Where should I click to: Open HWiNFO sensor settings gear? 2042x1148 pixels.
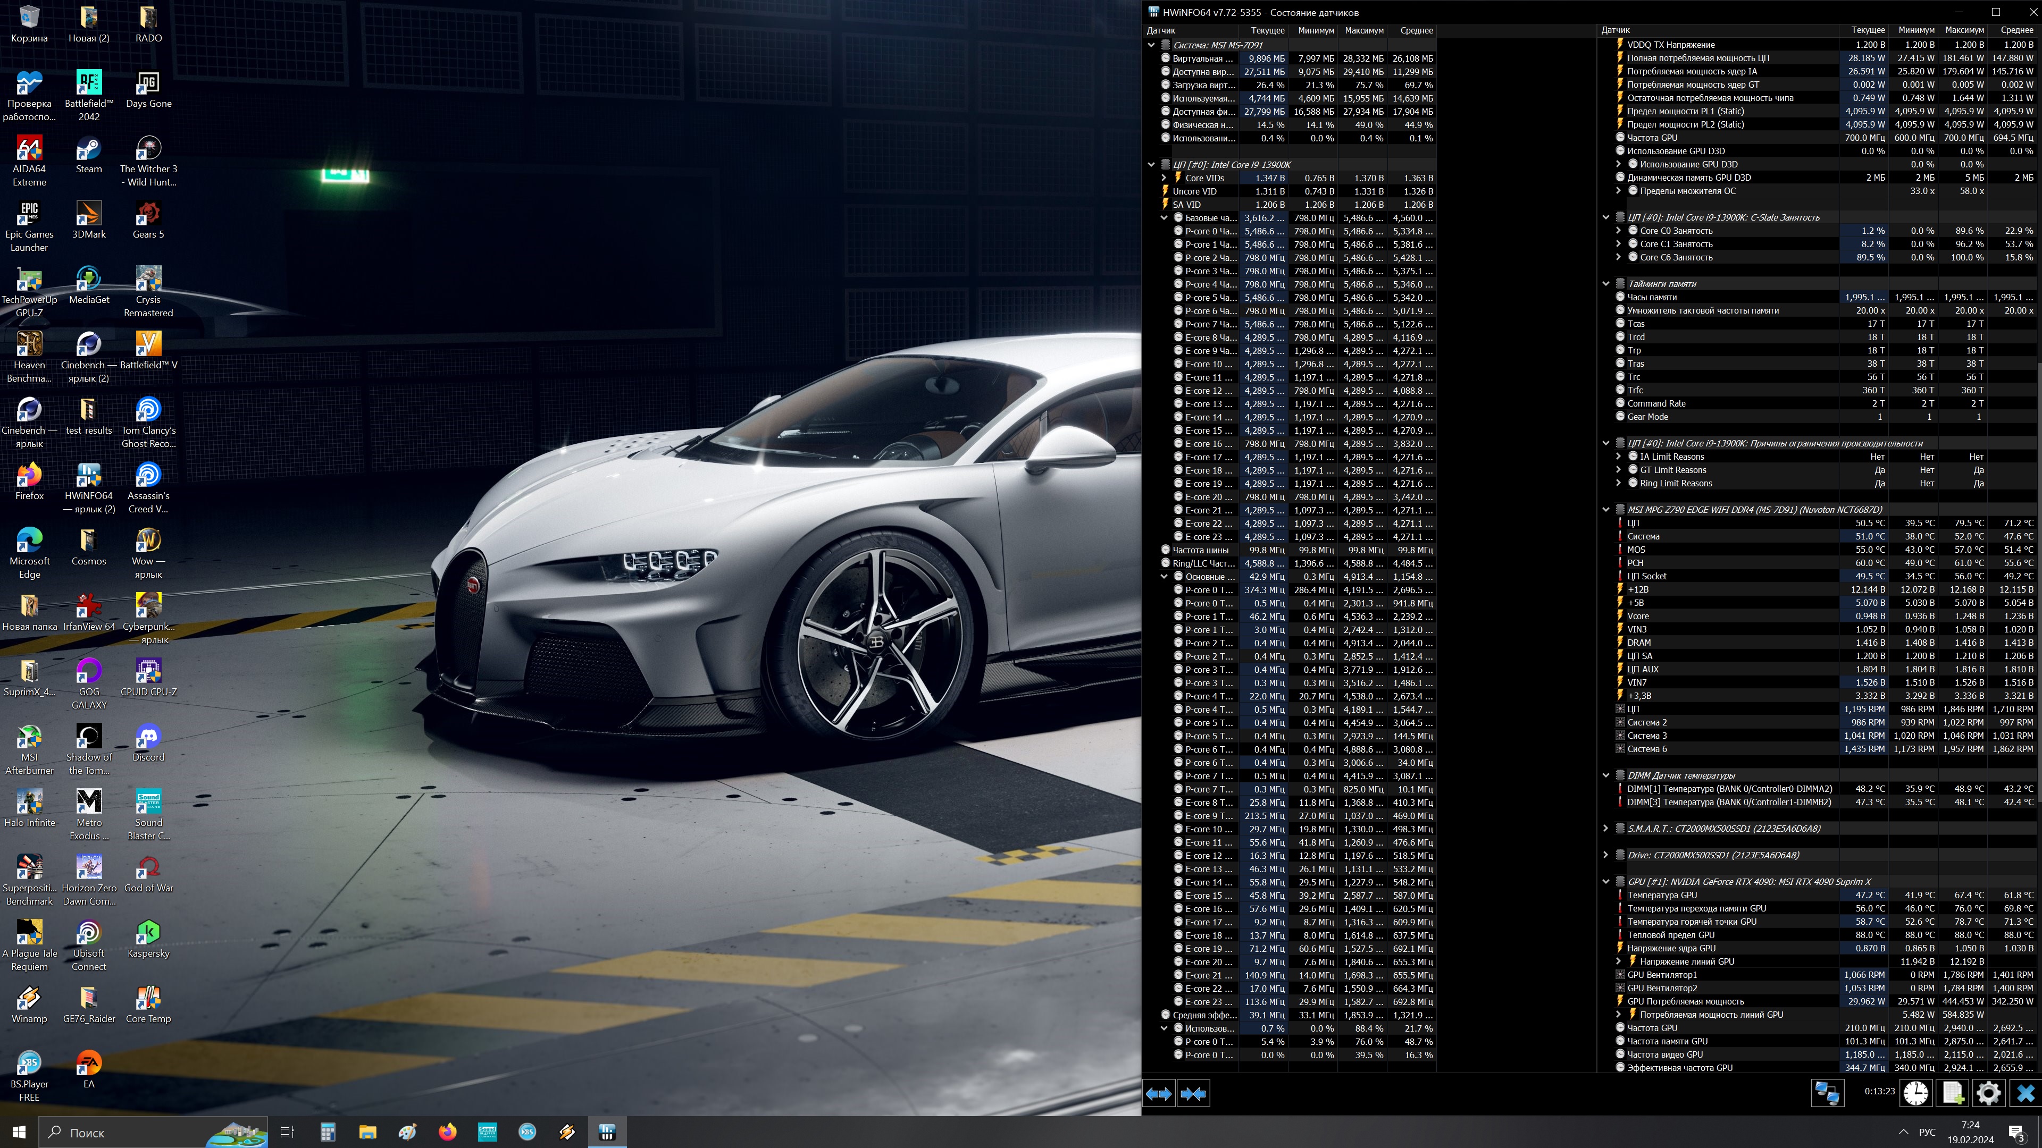tap(1988, 1093)
